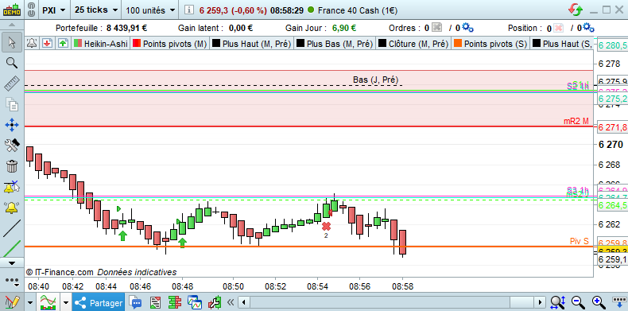Viewport: 628px width, 311px height.
Task: Open order settings gears next to Ordres
Action: point(467,28)
